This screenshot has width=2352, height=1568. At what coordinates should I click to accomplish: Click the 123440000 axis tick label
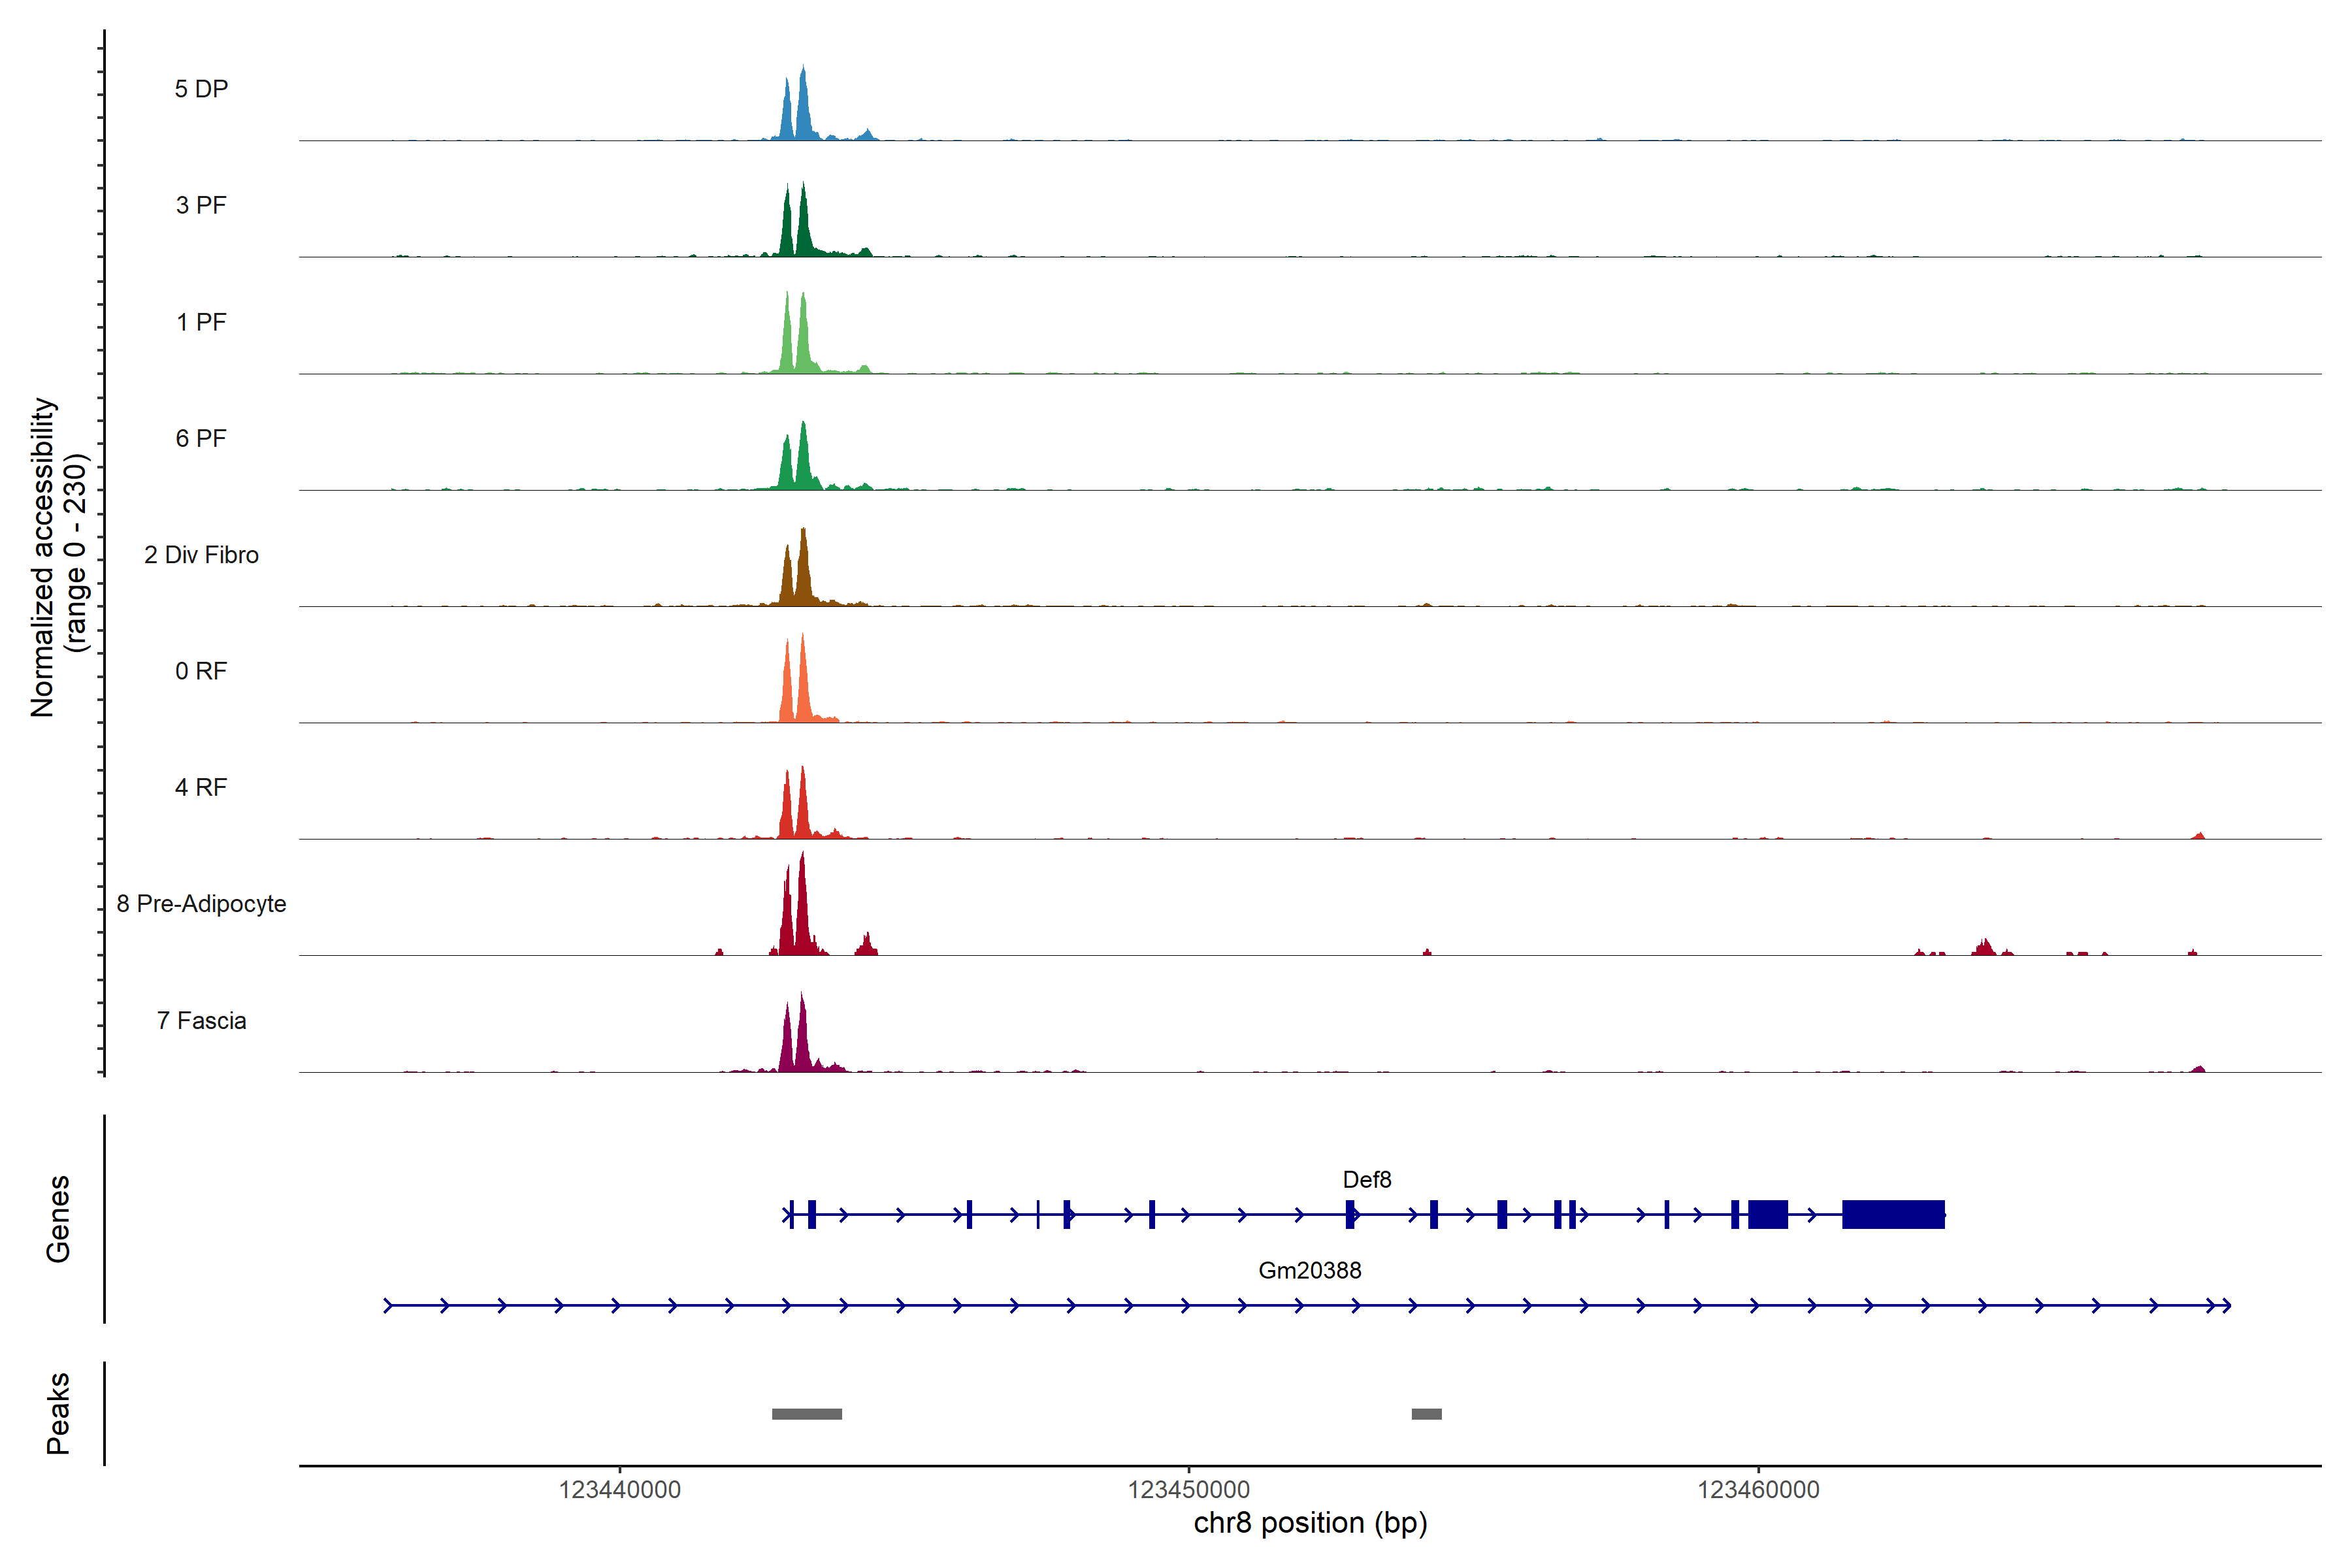pyautogui.click(x=619, y=1490)
